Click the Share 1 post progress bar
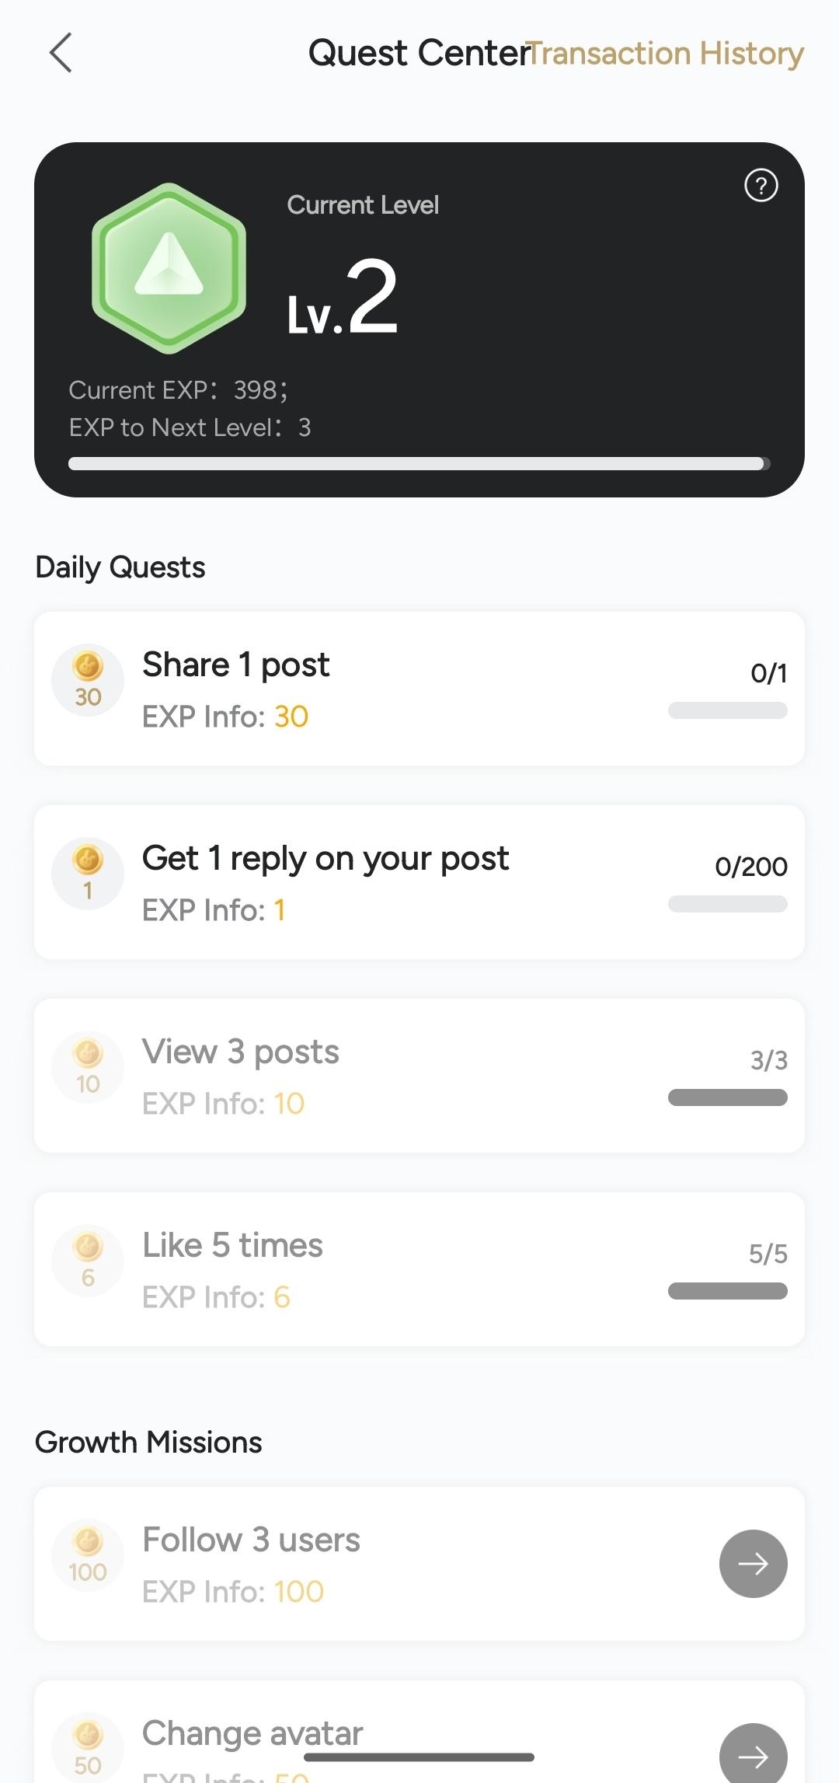Viewport: 839px width, 1783px height. (x=727, y=710)
